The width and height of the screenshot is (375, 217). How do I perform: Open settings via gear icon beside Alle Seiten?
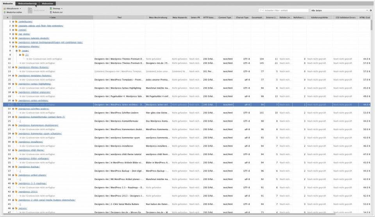tap(371, 11)
